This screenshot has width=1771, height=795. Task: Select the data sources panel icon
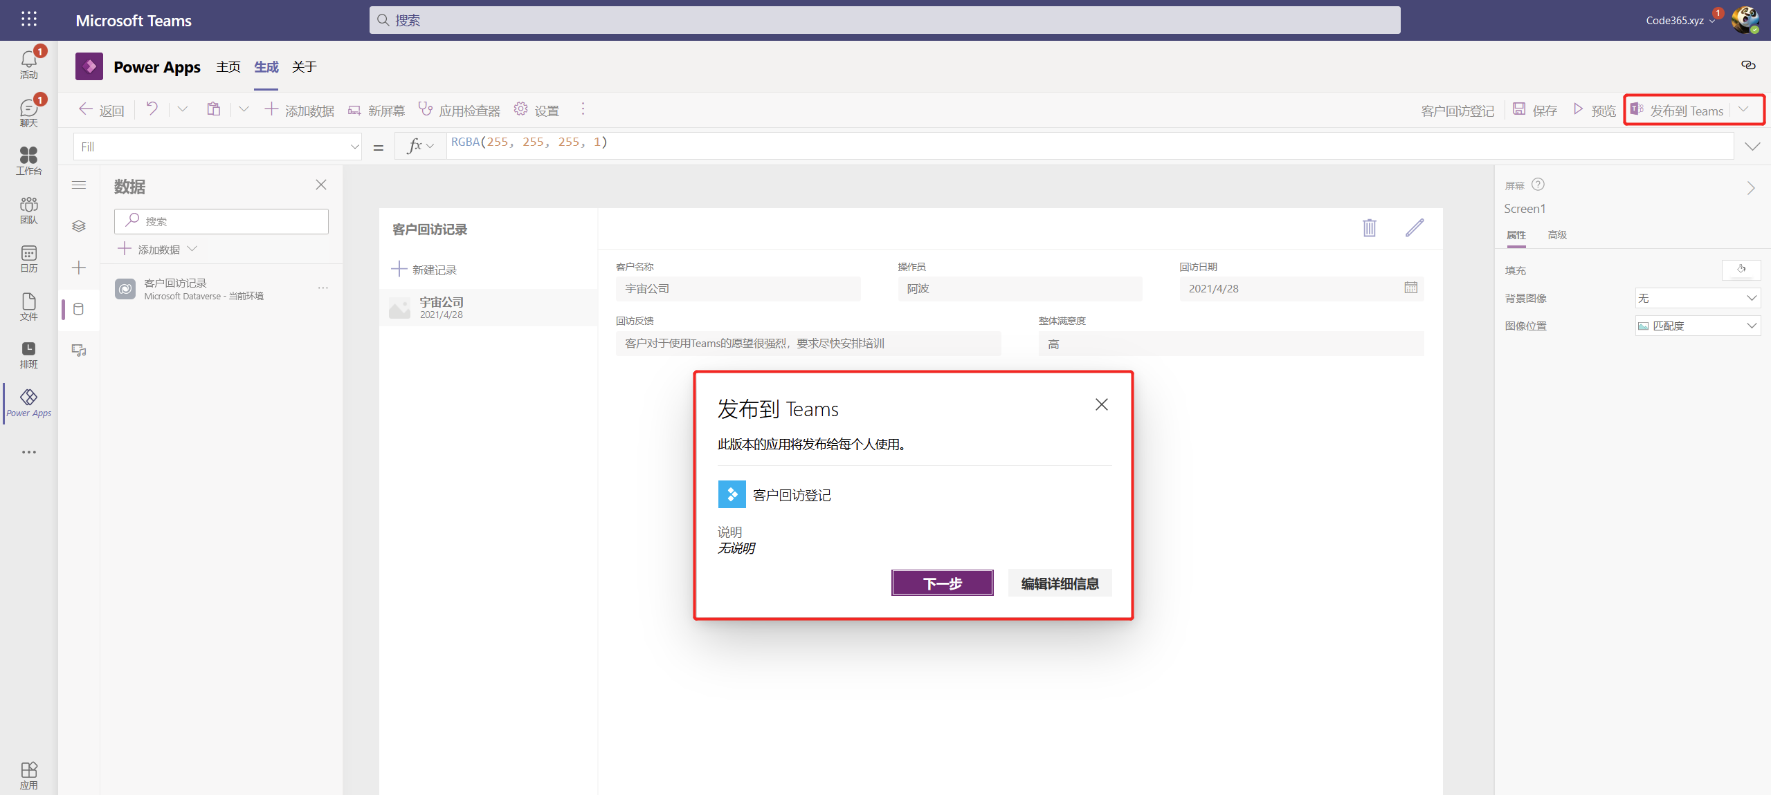click(x=79, y=309)
